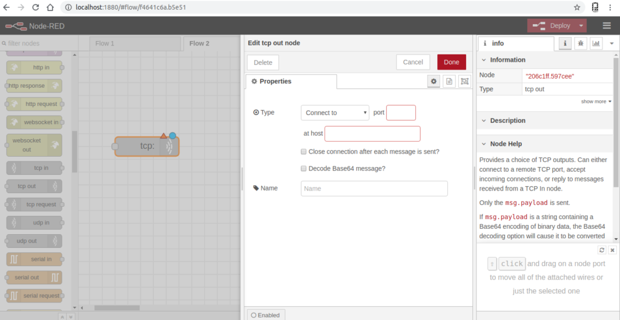Viewport: 620px width, 320px height.
Task: Open the Deploy options dropdown arrow
Action: (581, 25)
